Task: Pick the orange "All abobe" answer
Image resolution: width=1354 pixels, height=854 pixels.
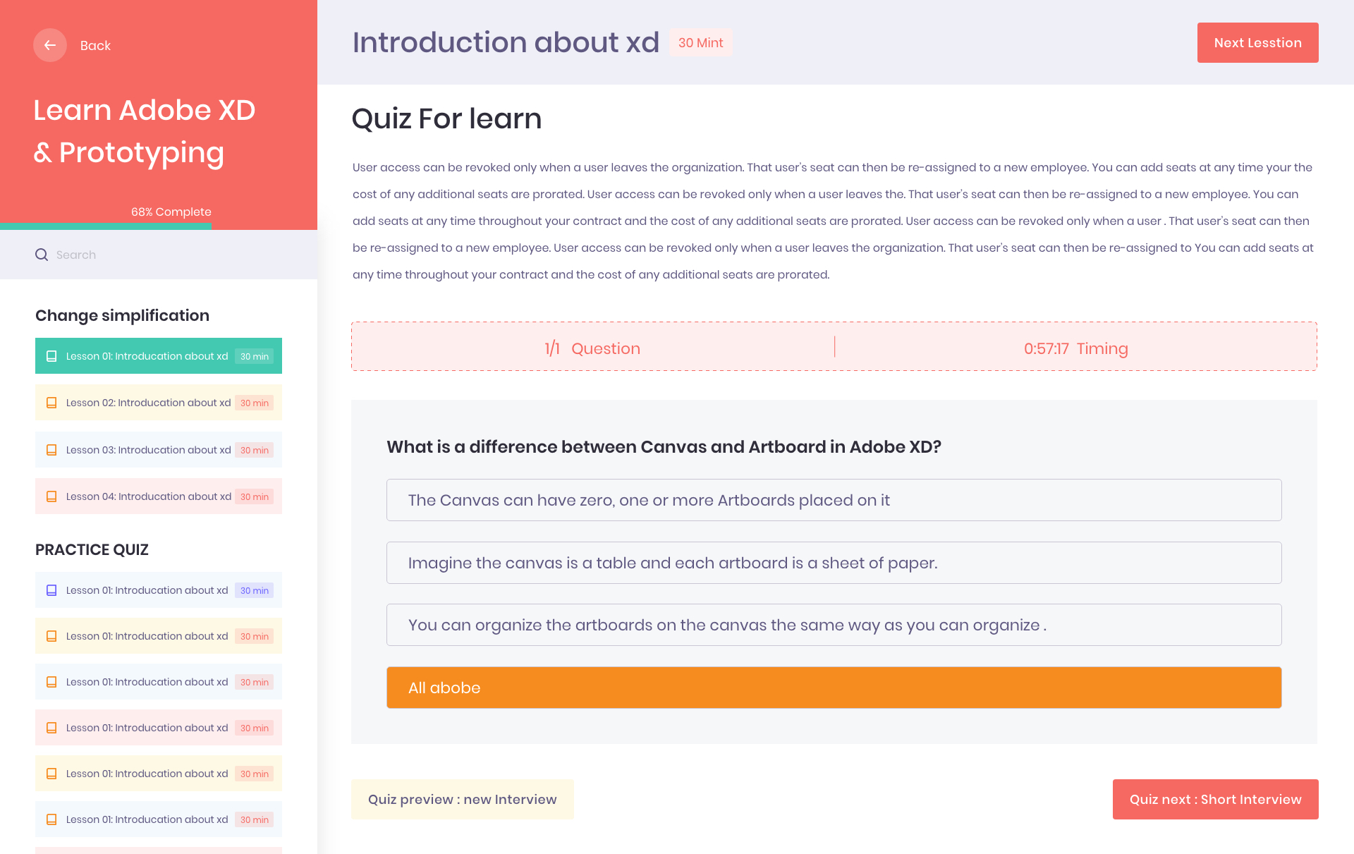Action: (x=834, y=688)
